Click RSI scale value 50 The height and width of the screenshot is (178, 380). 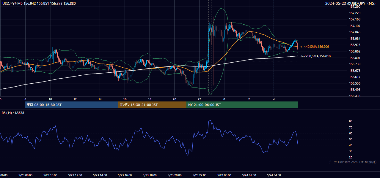351,139
